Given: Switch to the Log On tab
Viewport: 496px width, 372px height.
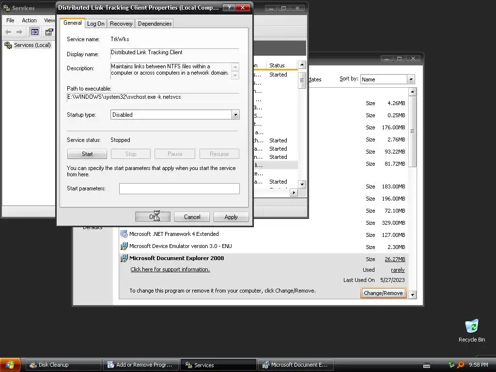Looking at the screenshot, I should [x=96, y=24].
